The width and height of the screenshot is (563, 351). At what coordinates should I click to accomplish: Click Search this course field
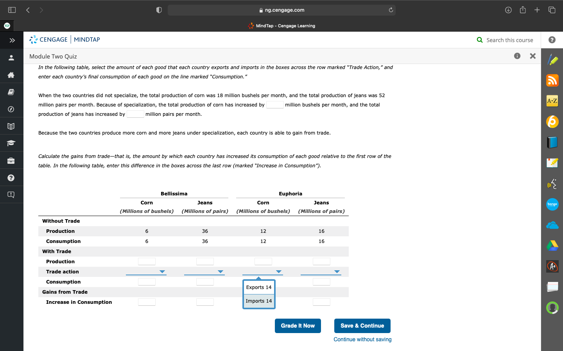505,40
